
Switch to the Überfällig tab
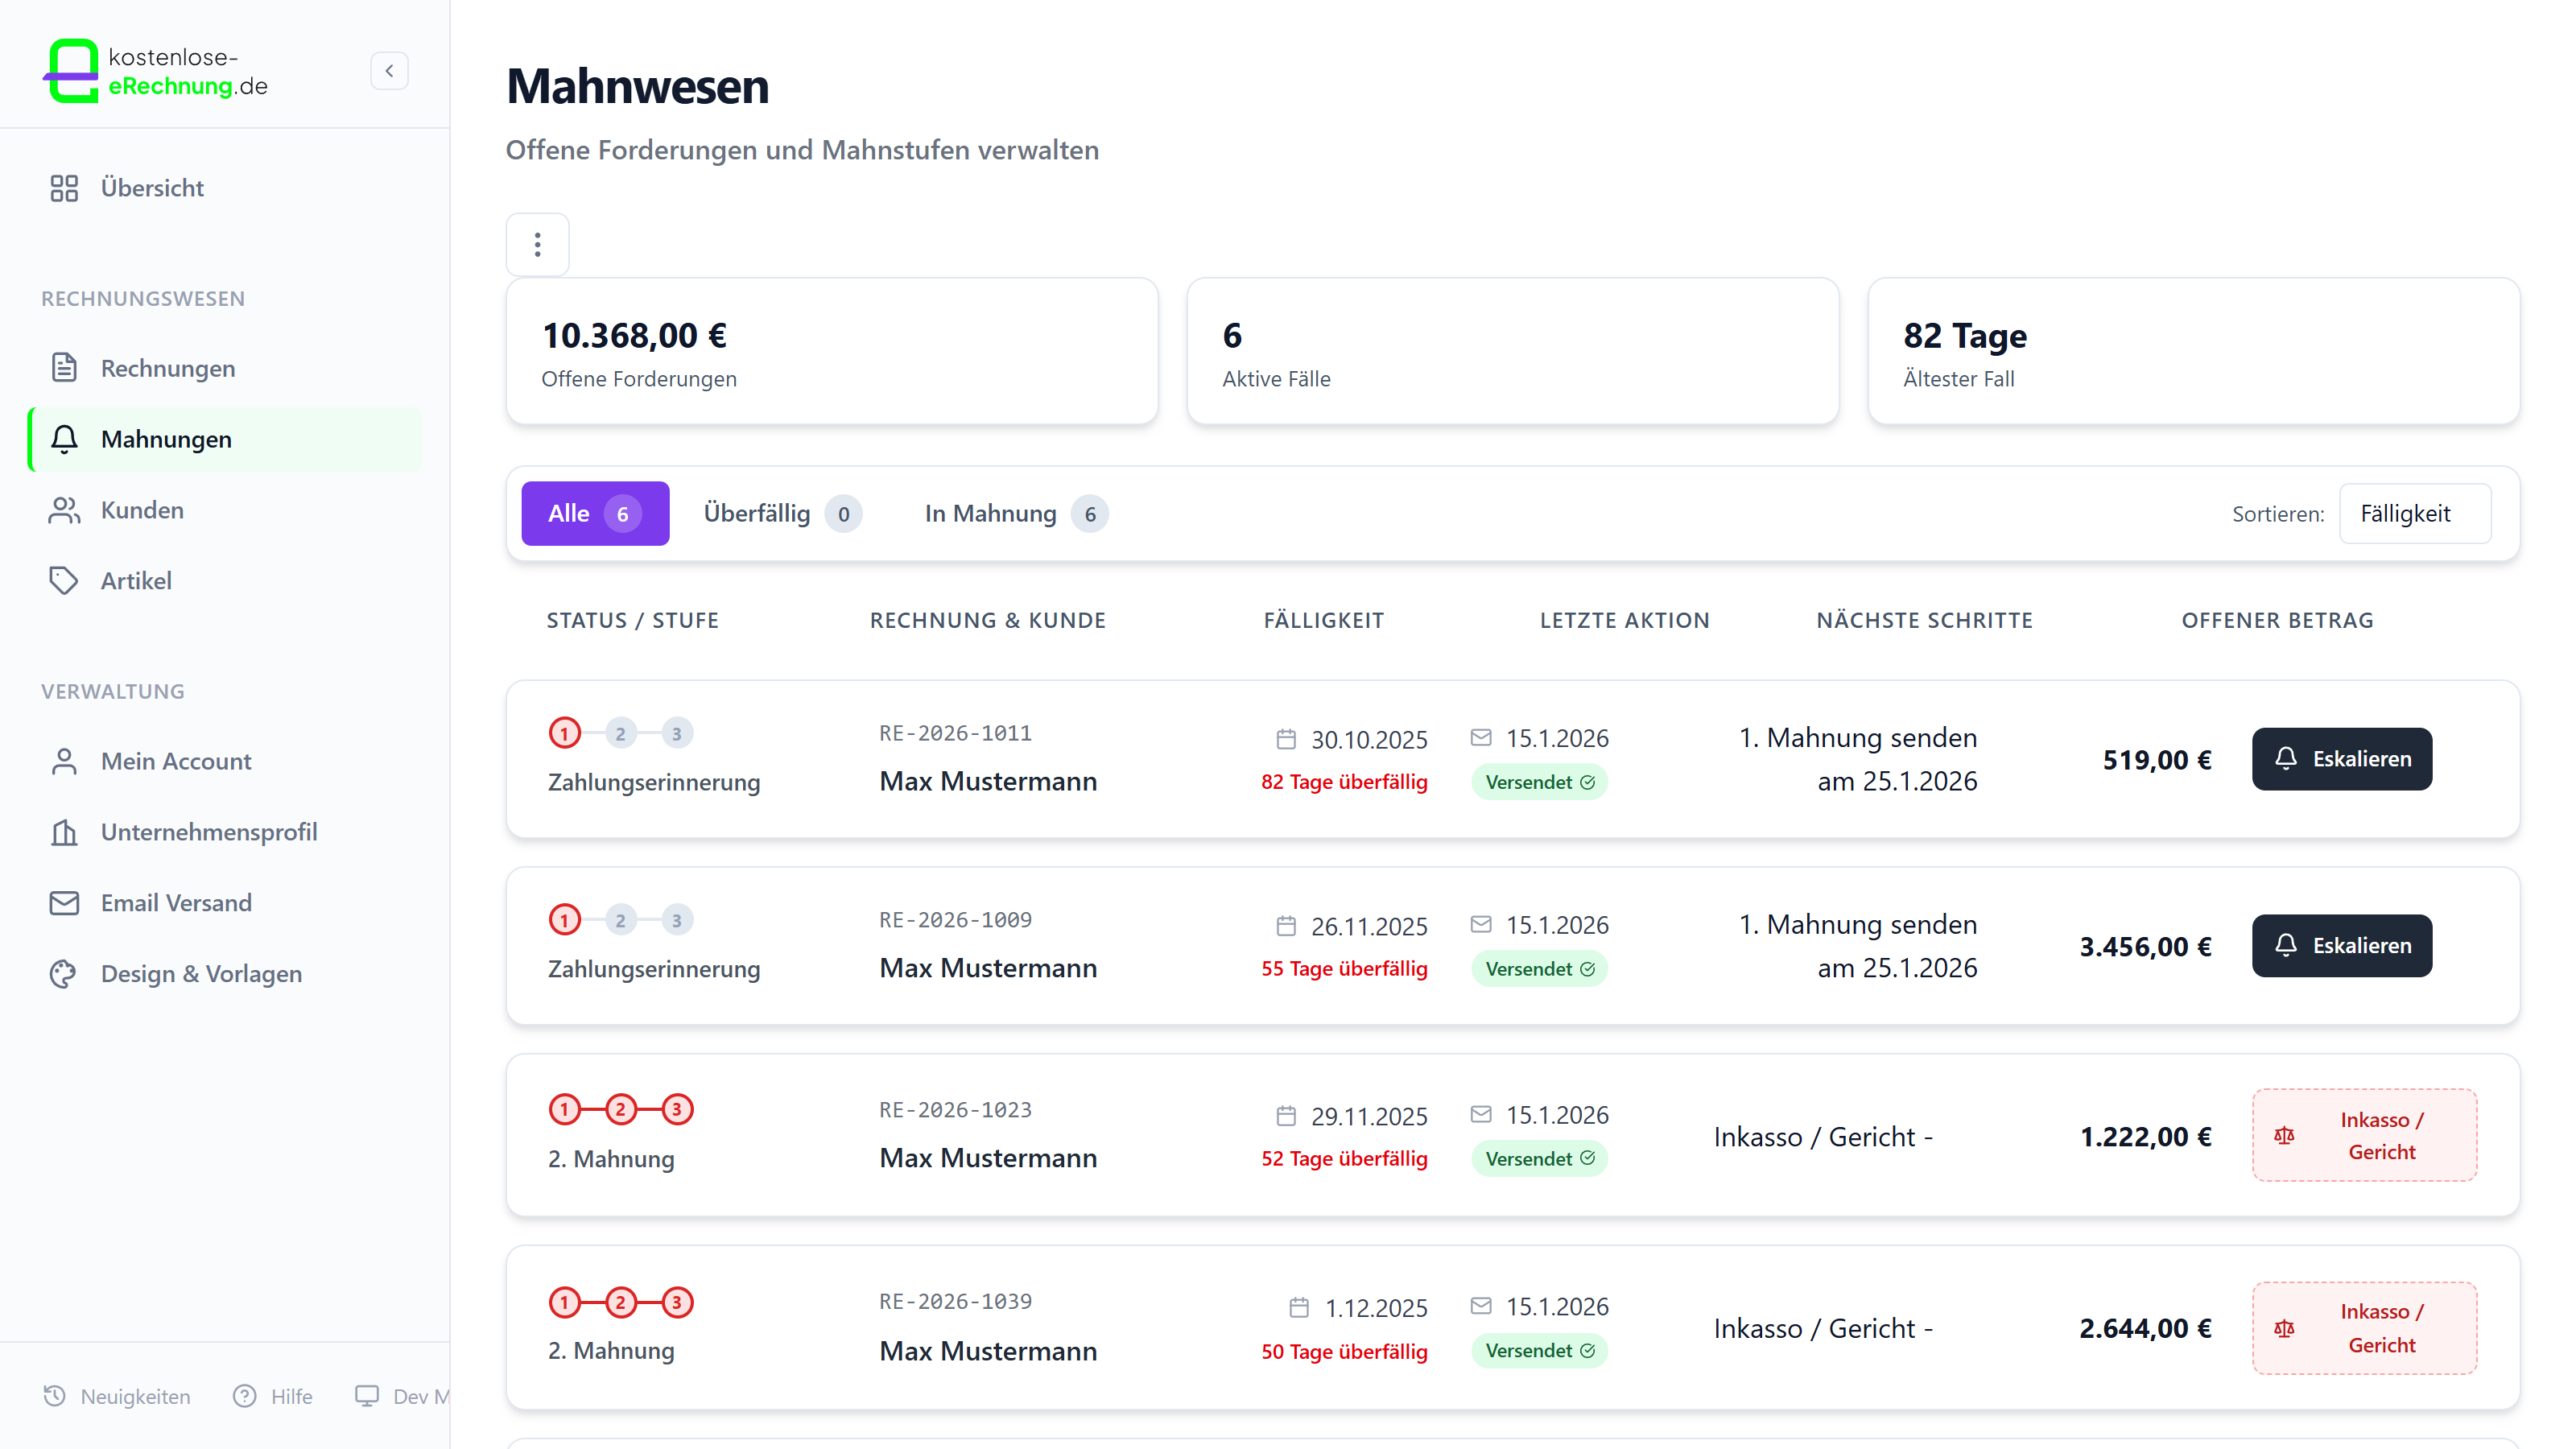(780, 513)
